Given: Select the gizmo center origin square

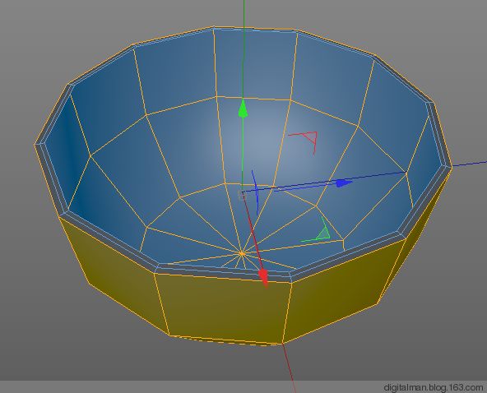Looking at the screenshot, I should pos(241,195).
